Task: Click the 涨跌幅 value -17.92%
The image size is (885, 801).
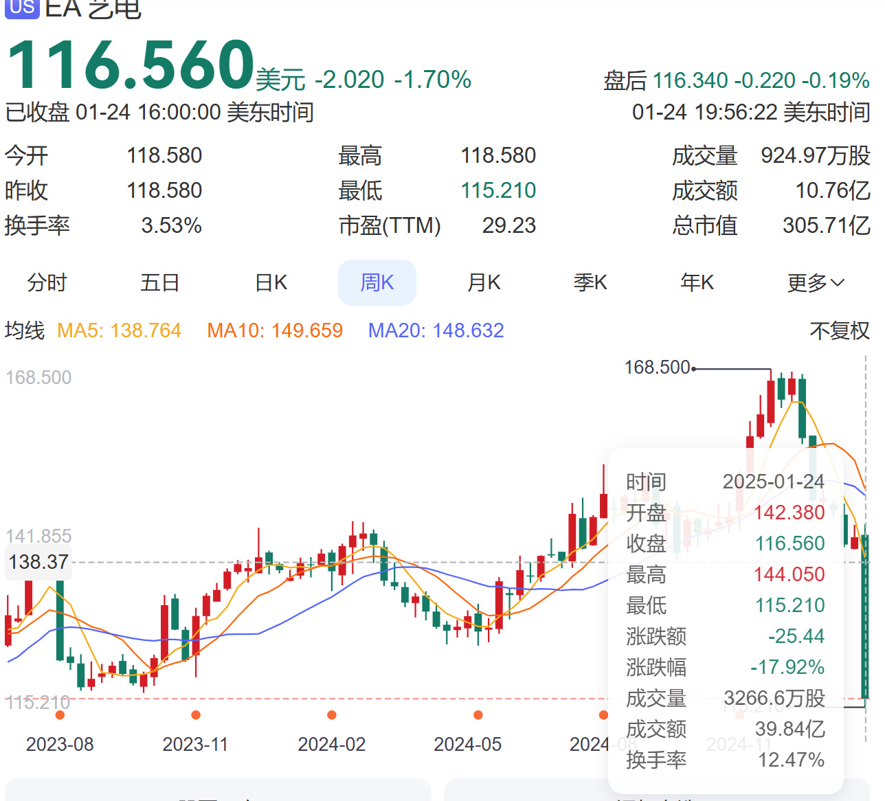Action: click(787, 667)
